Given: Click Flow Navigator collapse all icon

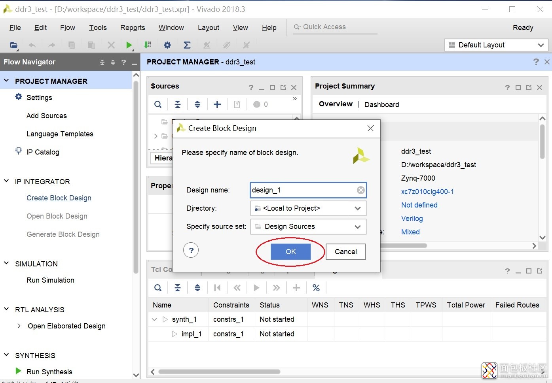Looking at the screenshot, I should point(102,62).
